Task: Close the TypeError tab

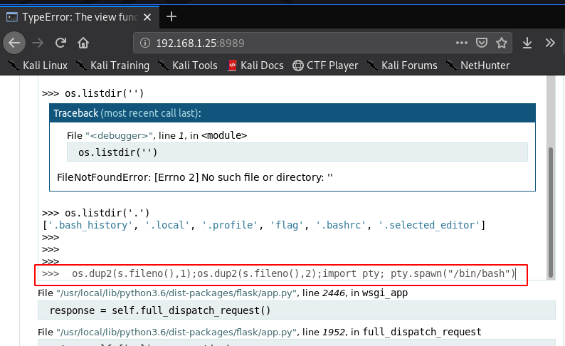Action: tap(147, 17)
